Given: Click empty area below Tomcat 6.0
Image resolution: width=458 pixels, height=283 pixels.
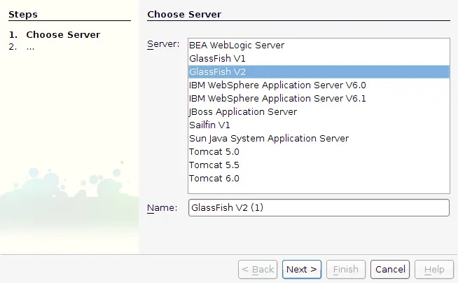Looking at the screenshot, I should tap(318, 188).
